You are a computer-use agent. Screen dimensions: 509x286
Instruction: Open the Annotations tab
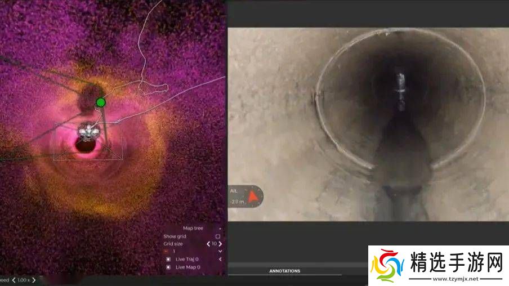coord(284,271)
